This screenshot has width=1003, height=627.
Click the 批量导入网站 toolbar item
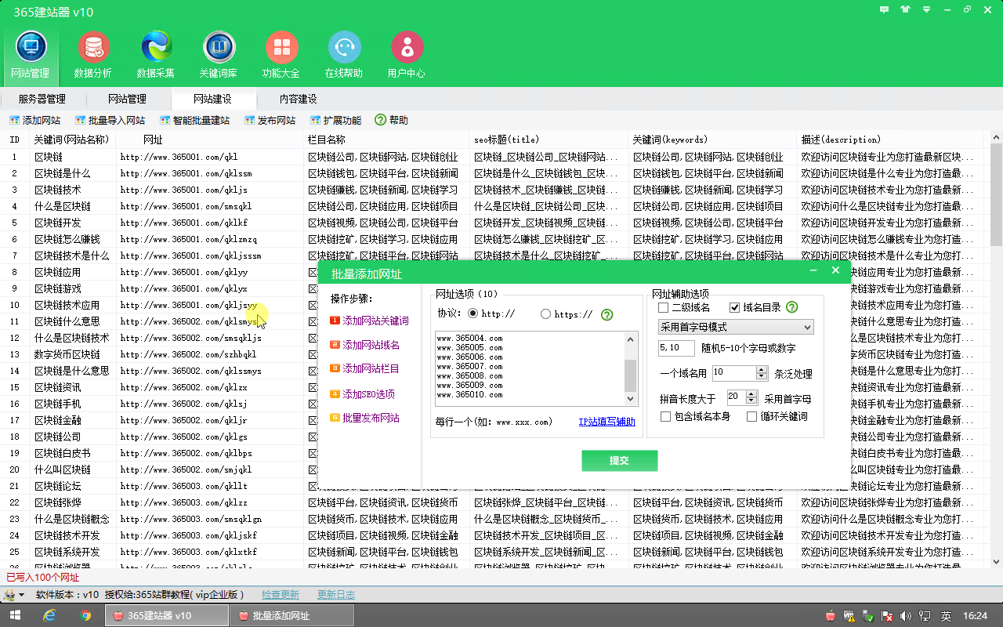(110, 121)
